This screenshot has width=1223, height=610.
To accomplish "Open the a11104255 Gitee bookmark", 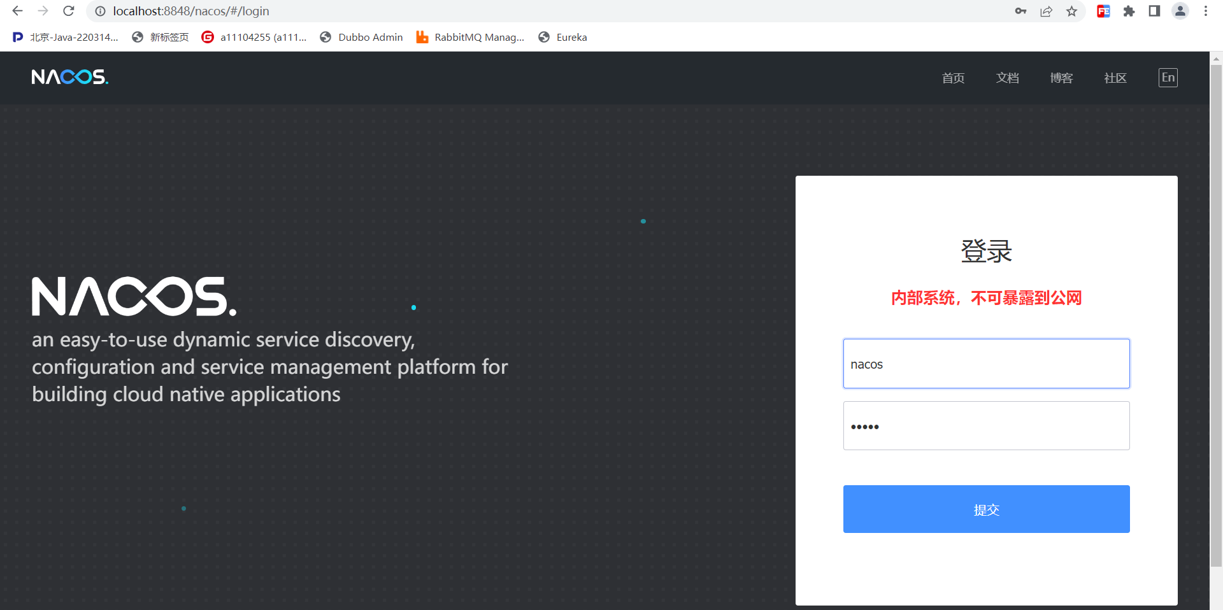I will [x=254, y=38].
